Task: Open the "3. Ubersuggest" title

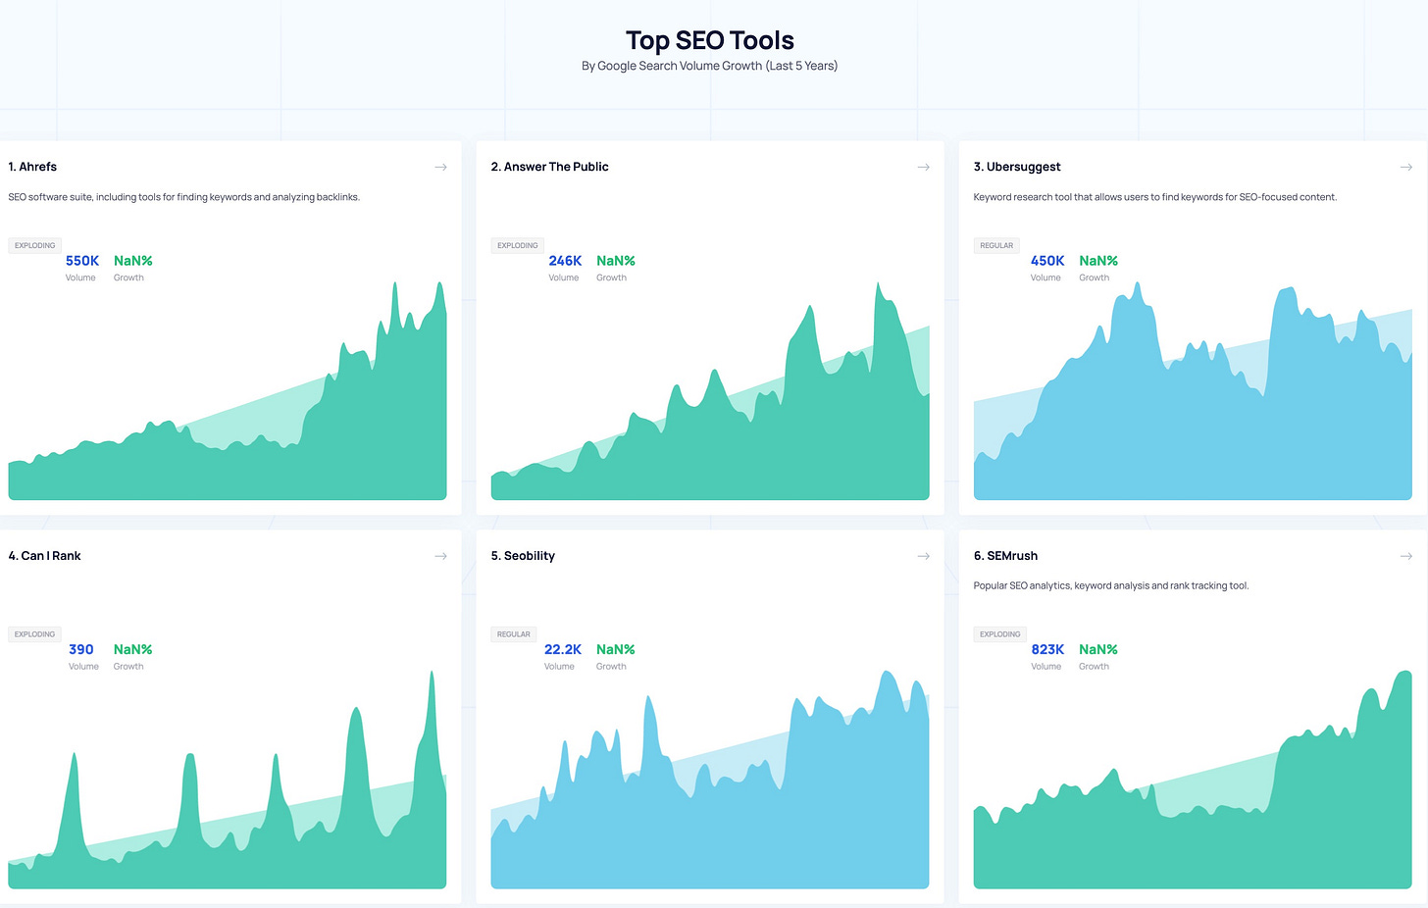Action: [1017, 167]
